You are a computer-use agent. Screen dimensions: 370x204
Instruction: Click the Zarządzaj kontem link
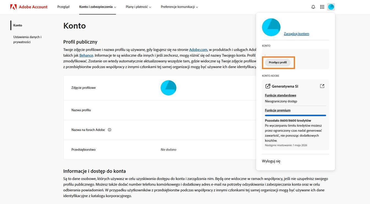coord(296,34)
